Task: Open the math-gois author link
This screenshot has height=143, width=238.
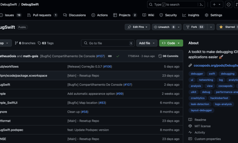Action: (31, 56)
